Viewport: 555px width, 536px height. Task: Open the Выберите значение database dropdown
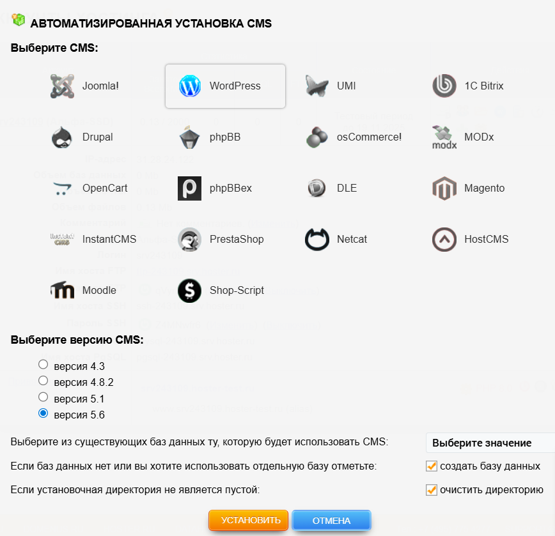(489, 443)
